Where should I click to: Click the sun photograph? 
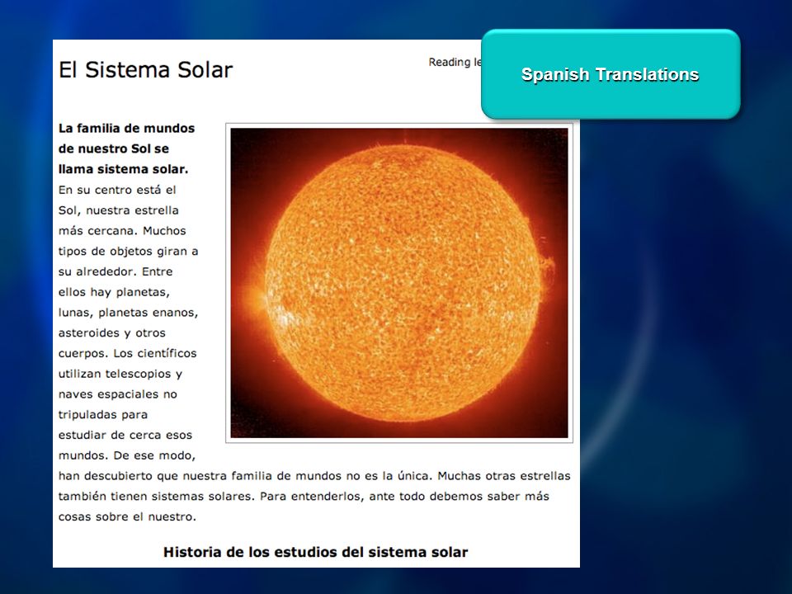[x=399, y=283]
